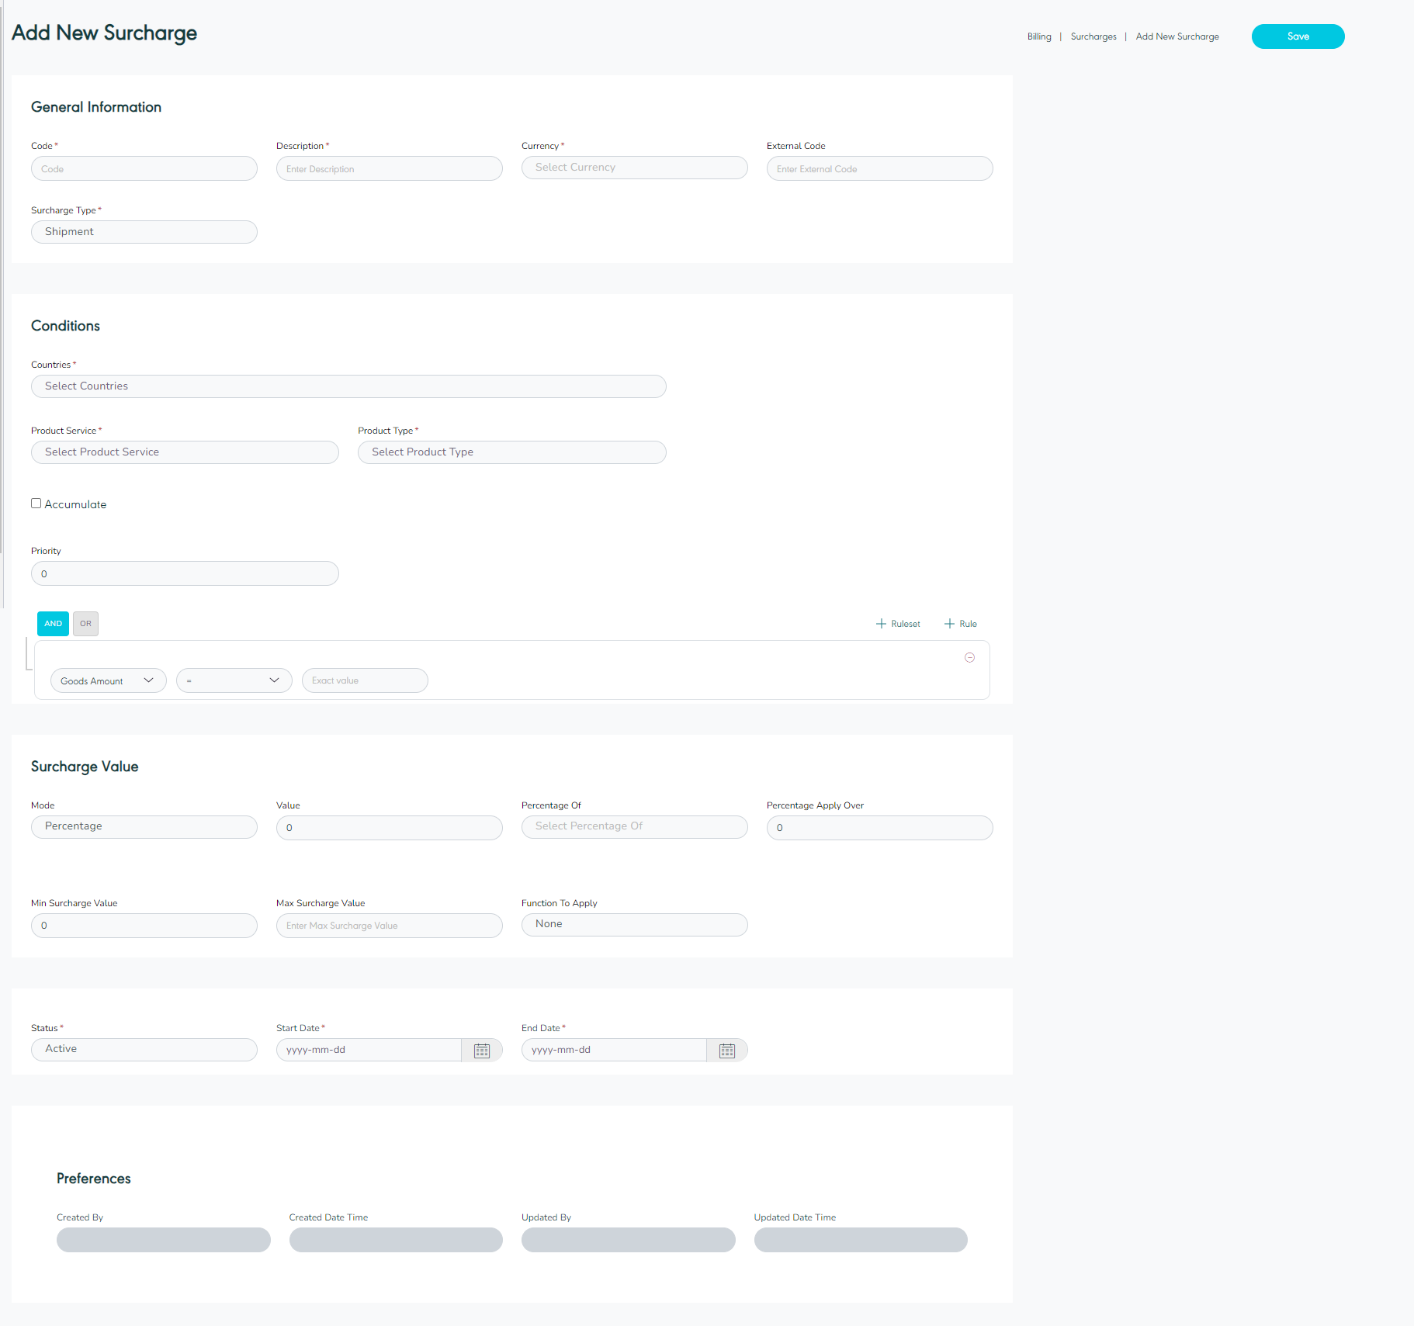Navigate to Surcharges breadcrumb link
1414x1326 pixels.
click(x=1093, y=36)
